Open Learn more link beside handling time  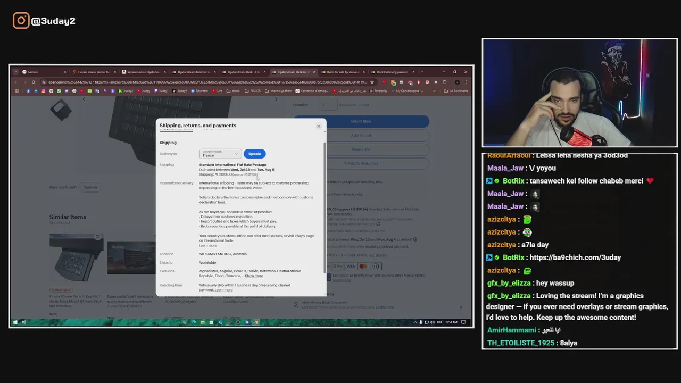223,290
